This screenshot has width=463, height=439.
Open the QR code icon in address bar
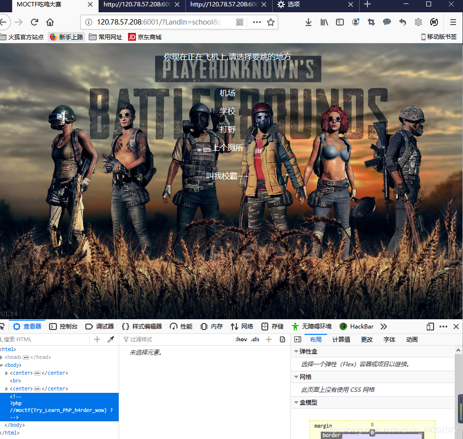click(x=240, y=22)
